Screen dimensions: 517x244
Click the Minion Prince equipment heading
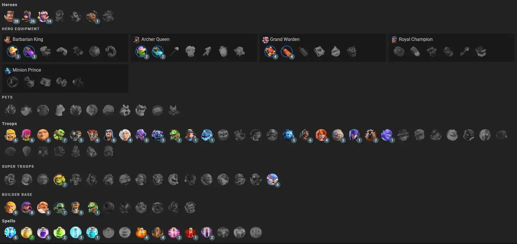tap(27, 70)
